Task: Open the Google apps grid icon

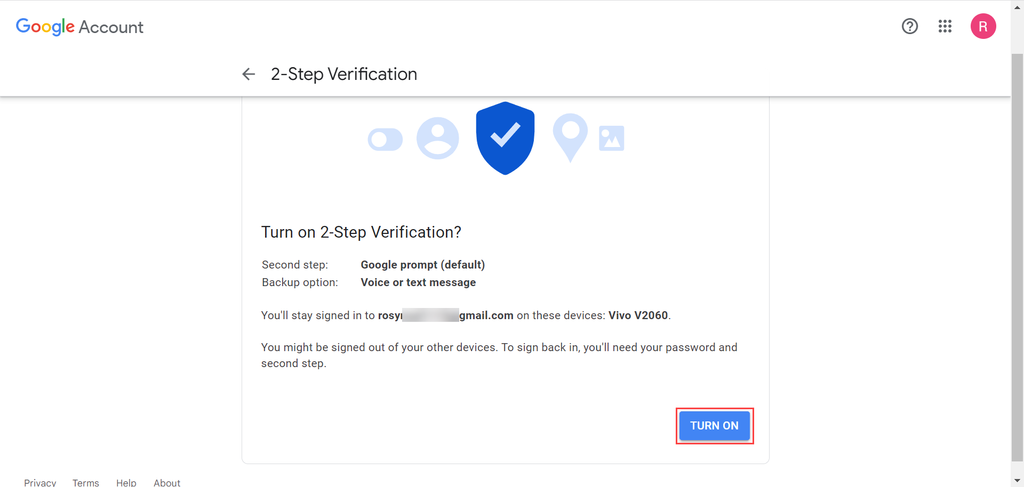Action: click(945, 26)
